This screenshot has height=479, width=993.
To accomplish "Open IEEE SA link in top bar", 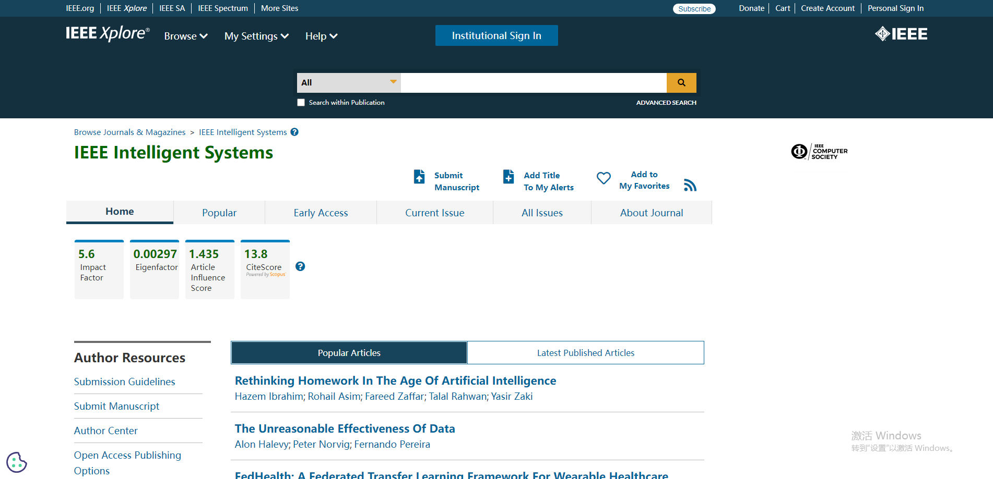I will 172,8.
